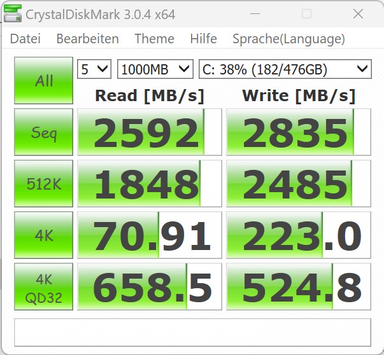Click the 512K read result 1848
The width and height of the screenshot is (384, 355).
pyautogui.click(x=150, y=183)
